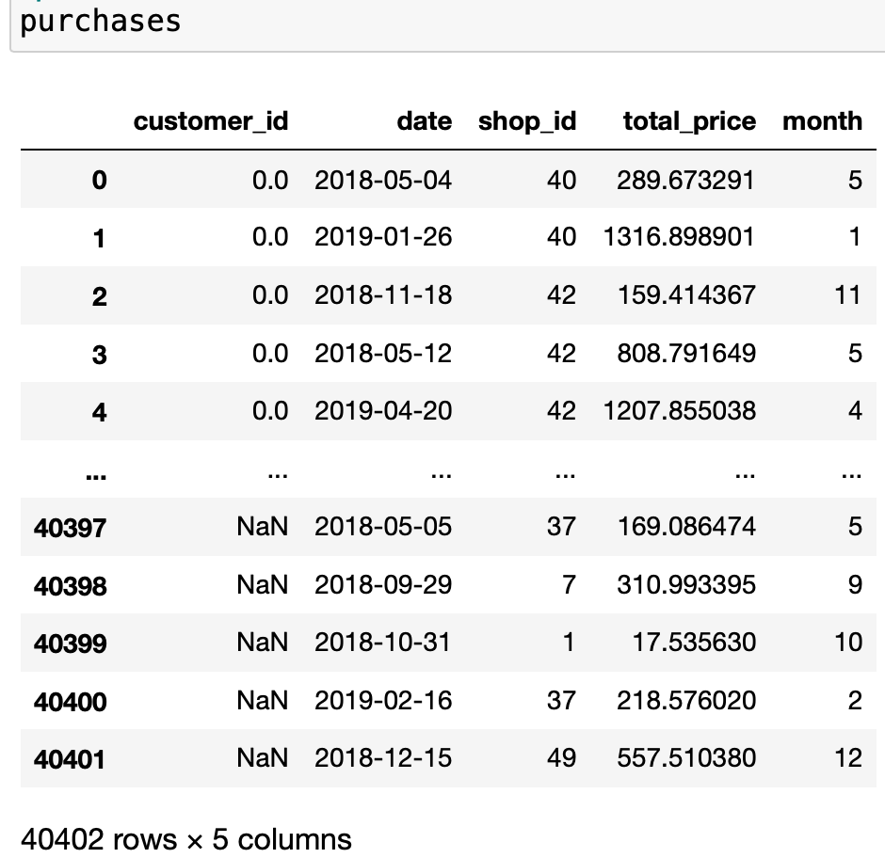The height and width of the screenshot is (858, 885).
Task: Click date 2018-09-29 in row 40398
Action: [383, 584]
